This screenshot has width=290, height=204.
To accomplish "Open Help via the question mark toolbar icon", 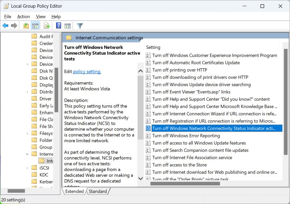I will click(x=58, y=25).
